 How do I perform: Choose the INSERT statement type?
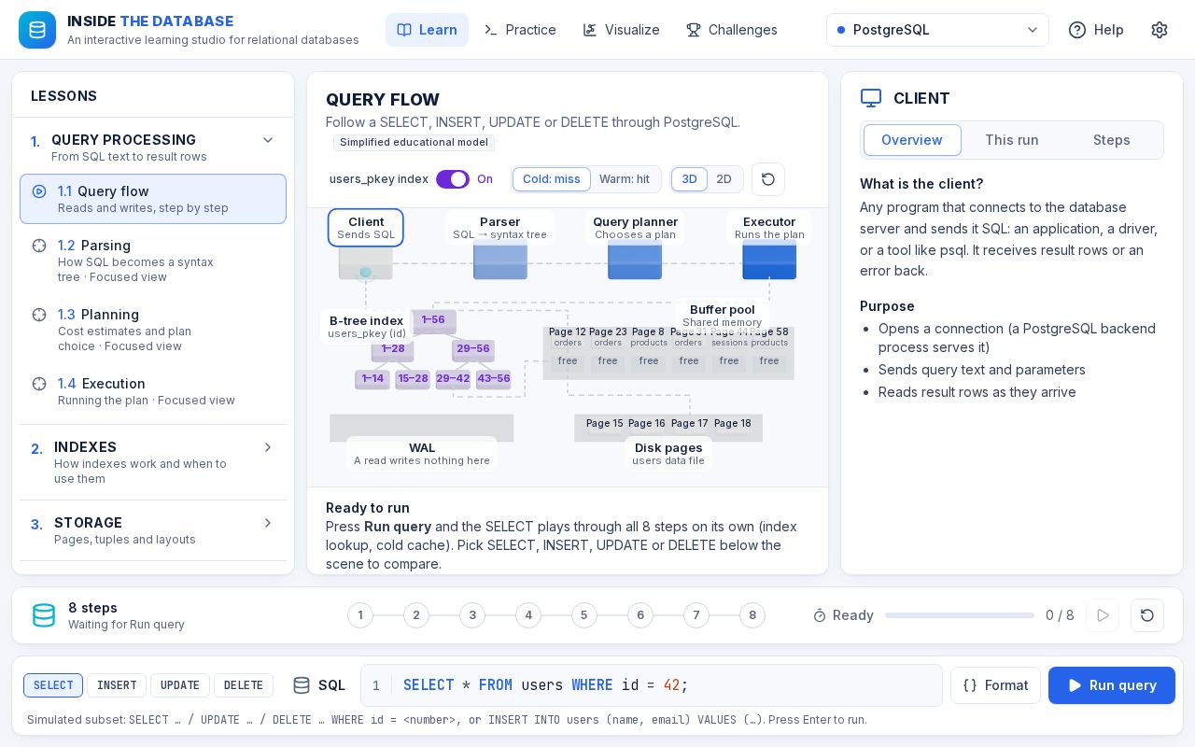click(117, 685)
